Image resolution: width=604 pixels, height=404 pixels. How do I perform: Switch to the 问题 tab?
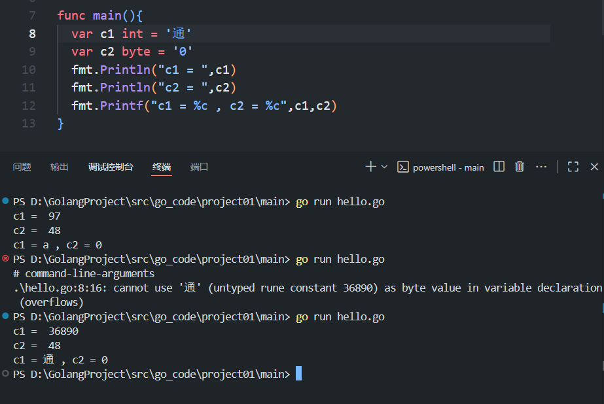pos(22,167)
